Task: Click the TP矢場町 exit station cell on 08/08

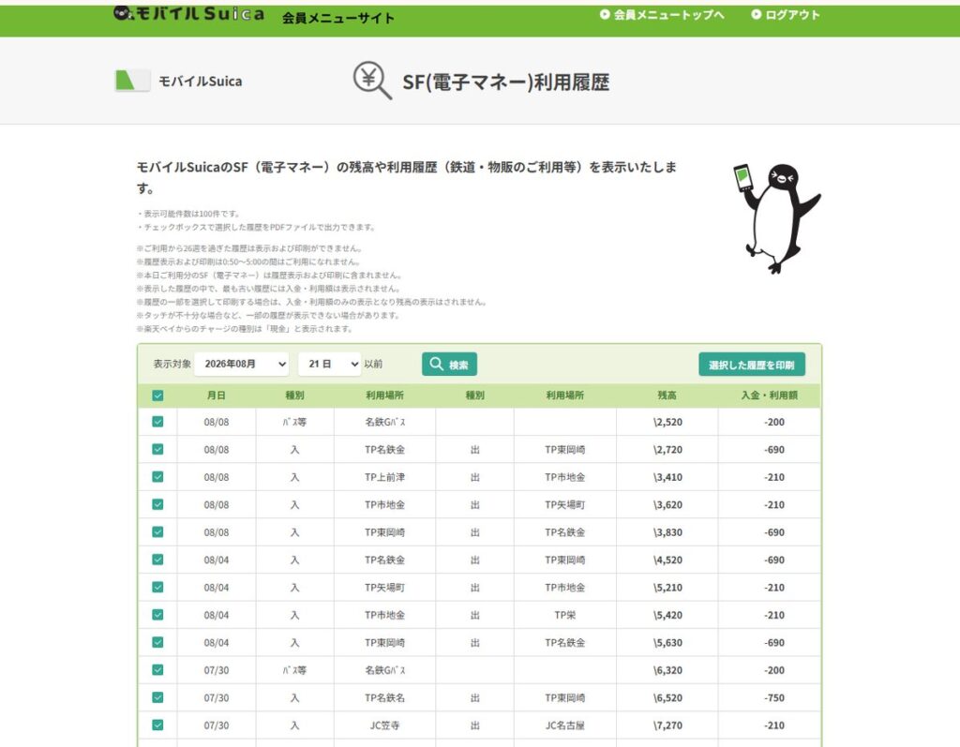Action: coord(565,504)
